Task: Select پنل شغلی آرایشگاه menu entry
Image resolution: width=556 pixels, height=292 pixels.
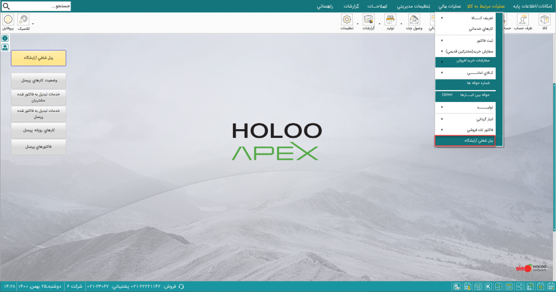Action: coord(465,141)
